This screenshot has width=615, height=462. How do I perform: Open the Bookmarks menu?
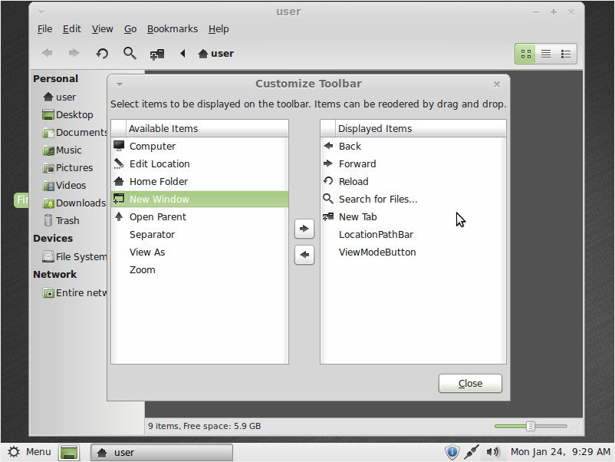(x=173, y=29)
